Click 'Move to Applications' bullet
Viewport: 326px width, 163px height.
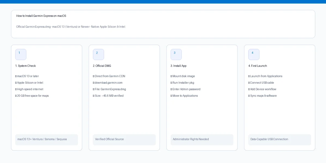(184, 96)
